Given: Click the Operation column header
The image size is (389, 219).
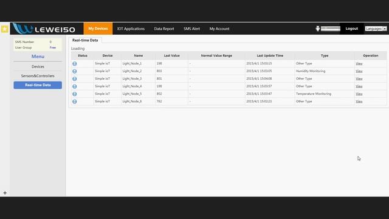Looking at the screenshot, I should click(371, 55).
